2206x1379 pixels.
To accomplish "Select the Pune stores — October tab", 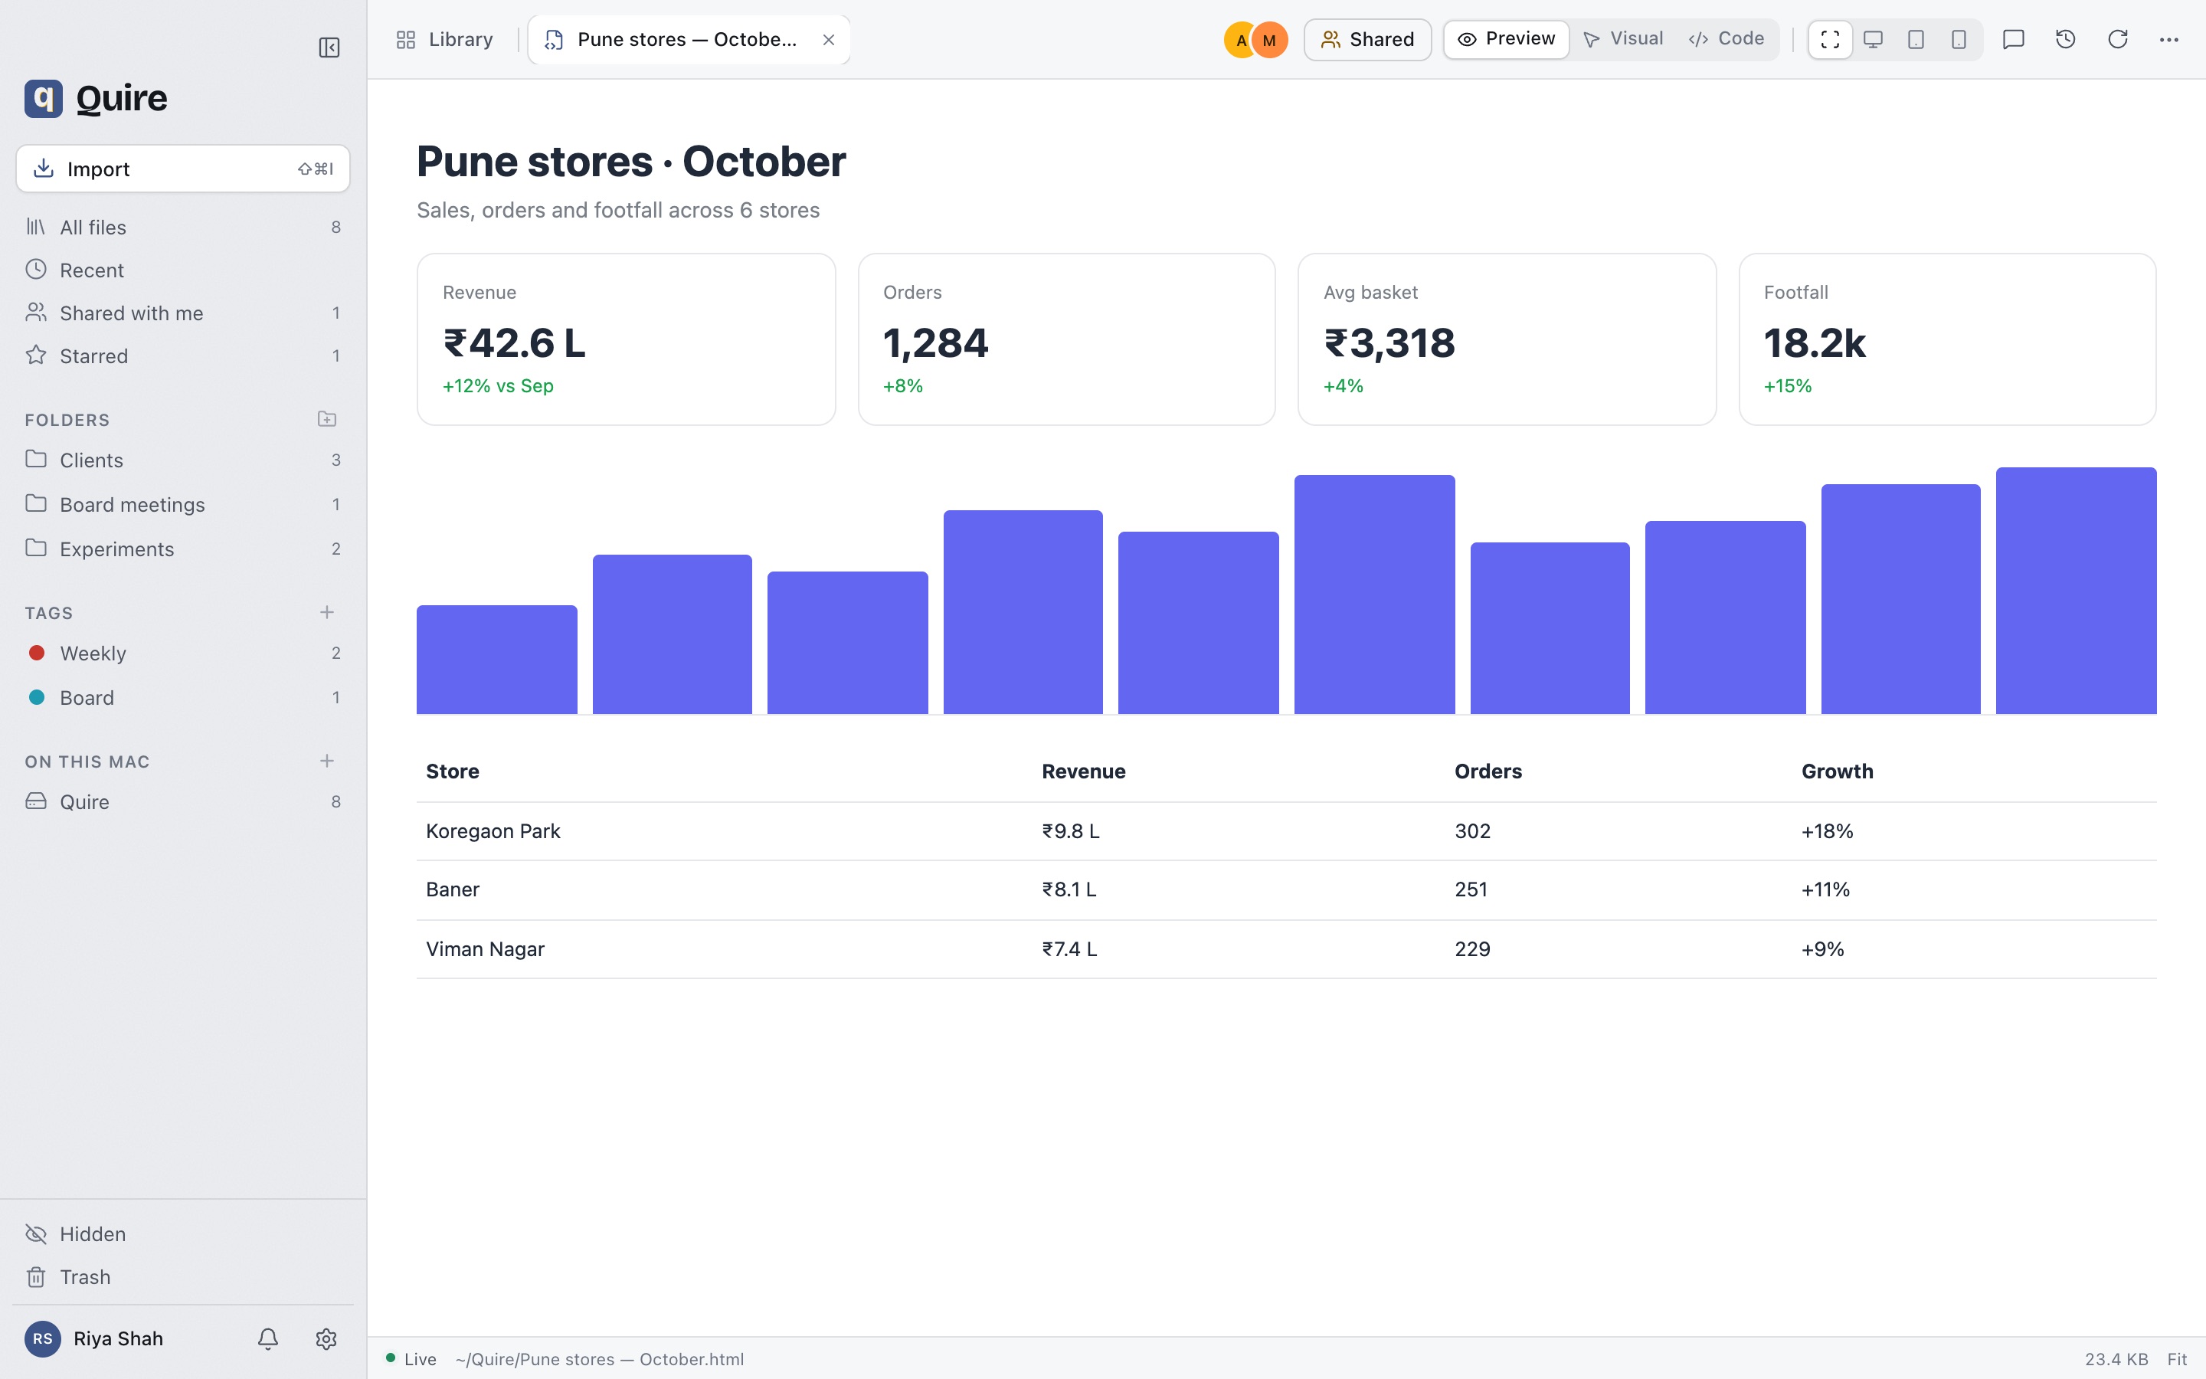I will (x=689, y=39).
